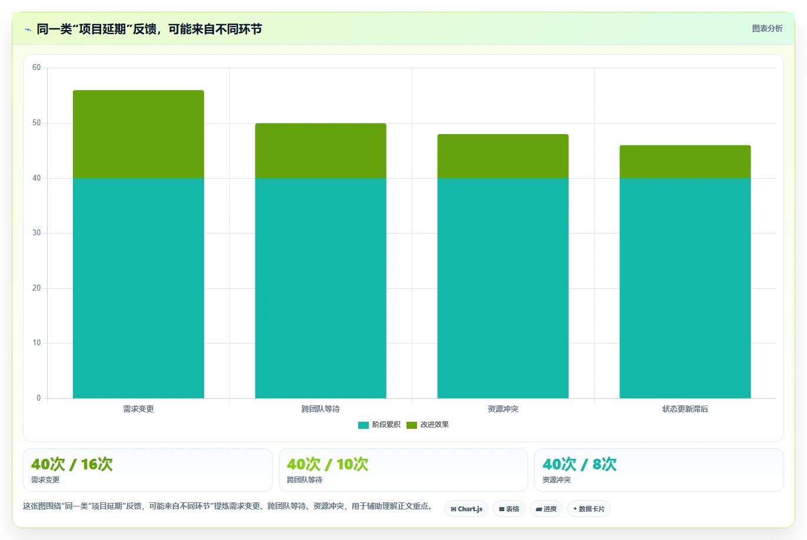Click the 状态更新滞后 x-axis label
This screenshot has height=540, width=807.
click(685, 409)
